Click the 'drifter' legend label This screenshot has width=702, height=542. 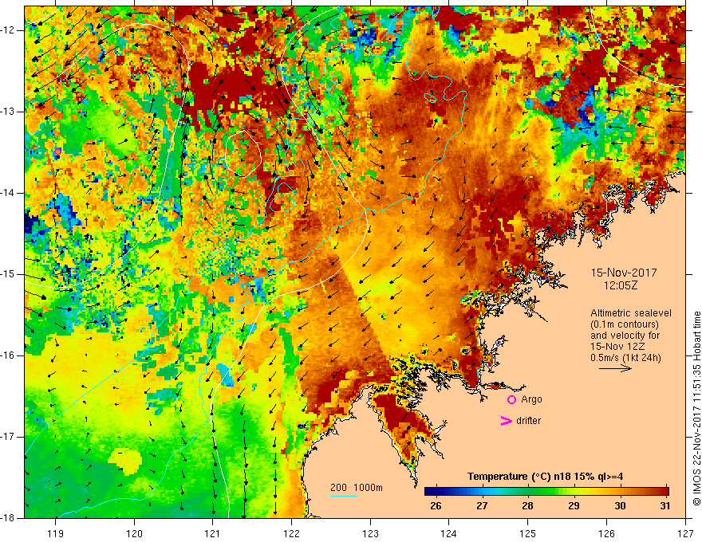[528, 421]
